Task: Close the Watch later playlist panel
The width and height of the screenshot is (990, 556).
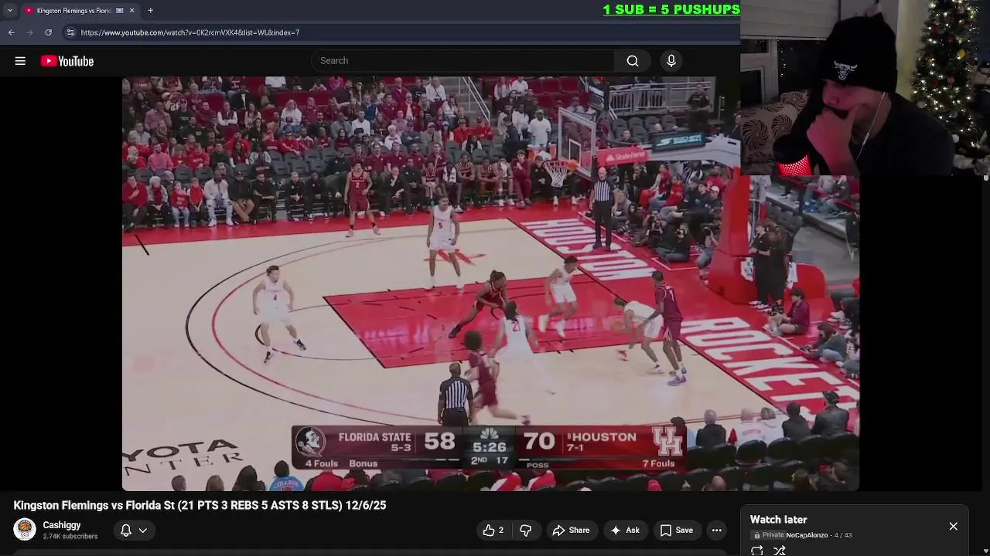Action: click(954, 527)
